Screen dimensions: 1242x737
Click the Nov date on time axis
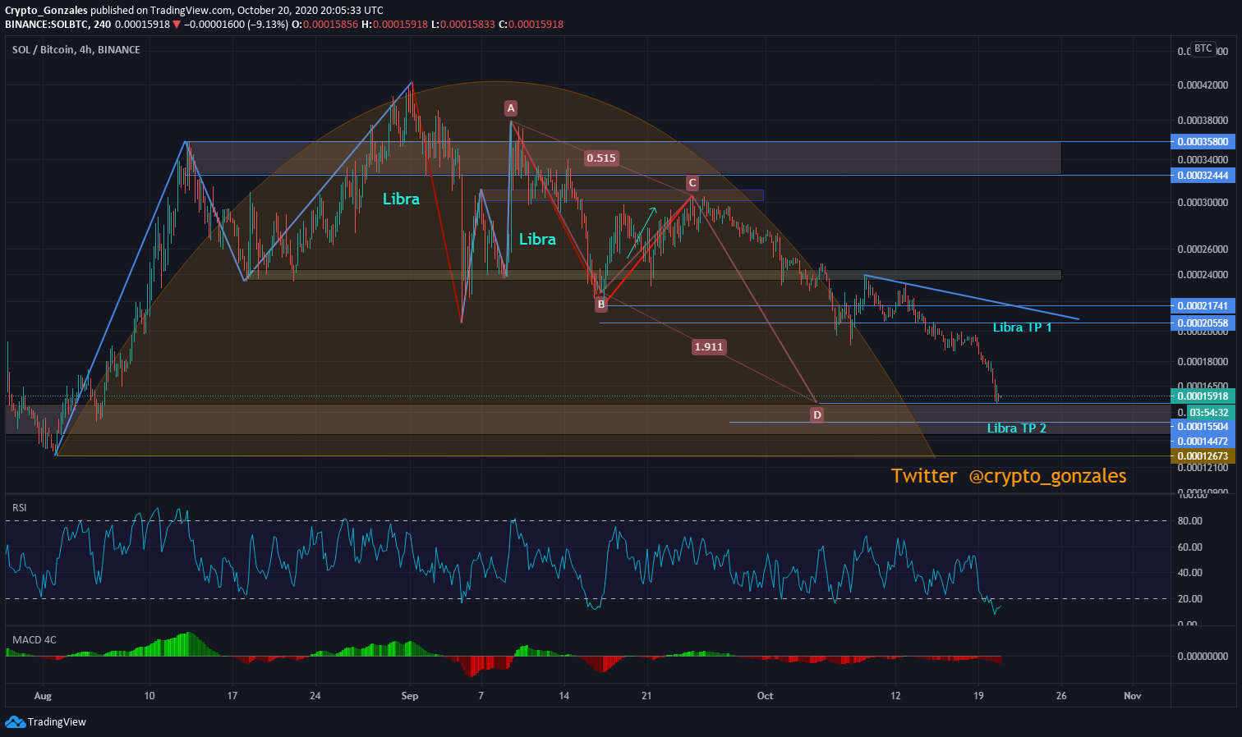pyautogui.click(x=1133, y=696)
